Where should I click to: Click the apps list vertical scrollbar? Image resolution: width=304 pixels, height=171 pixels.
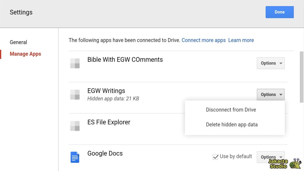pyautogui.click(x=302, y=77)
